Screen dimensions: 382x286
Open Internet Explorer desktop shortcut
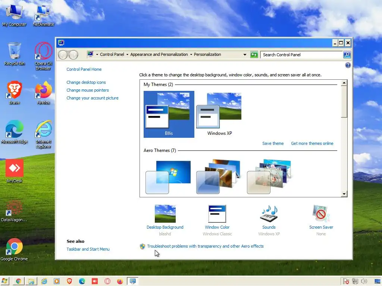(43, 134)
